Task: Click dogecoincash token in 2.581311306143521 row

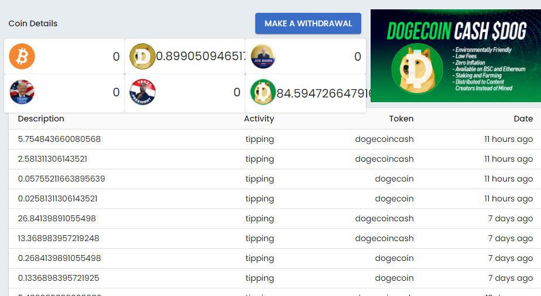Action: [384, 159]
